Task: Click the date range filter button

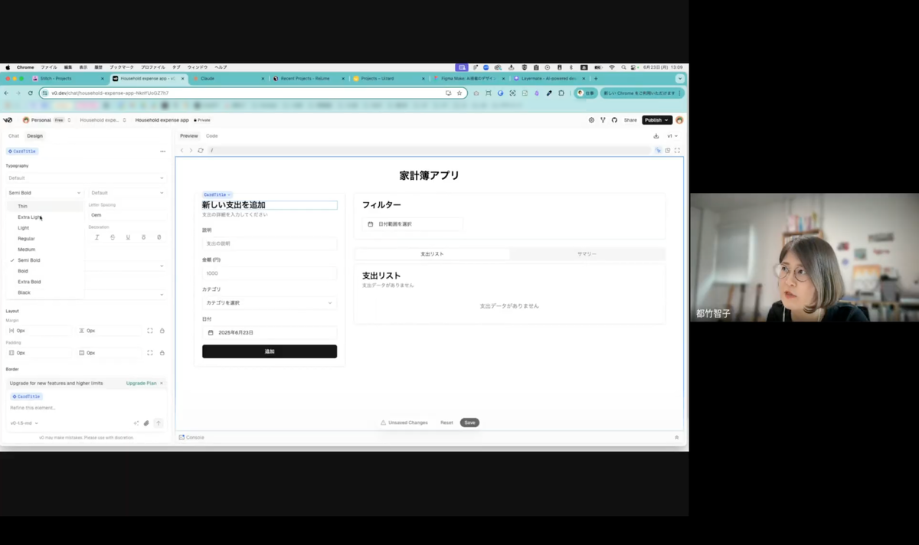Action: pyautogui.click(x=412, y=224)
